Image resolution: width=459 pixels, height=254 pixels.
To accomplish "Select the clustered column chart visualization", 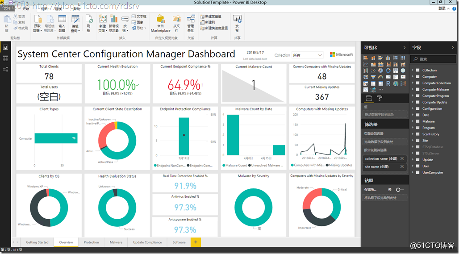I will pos(388,58).
